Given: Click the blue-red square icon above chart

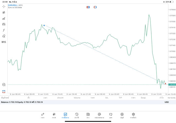Looking at the screenshot, I should click(88, 7).
